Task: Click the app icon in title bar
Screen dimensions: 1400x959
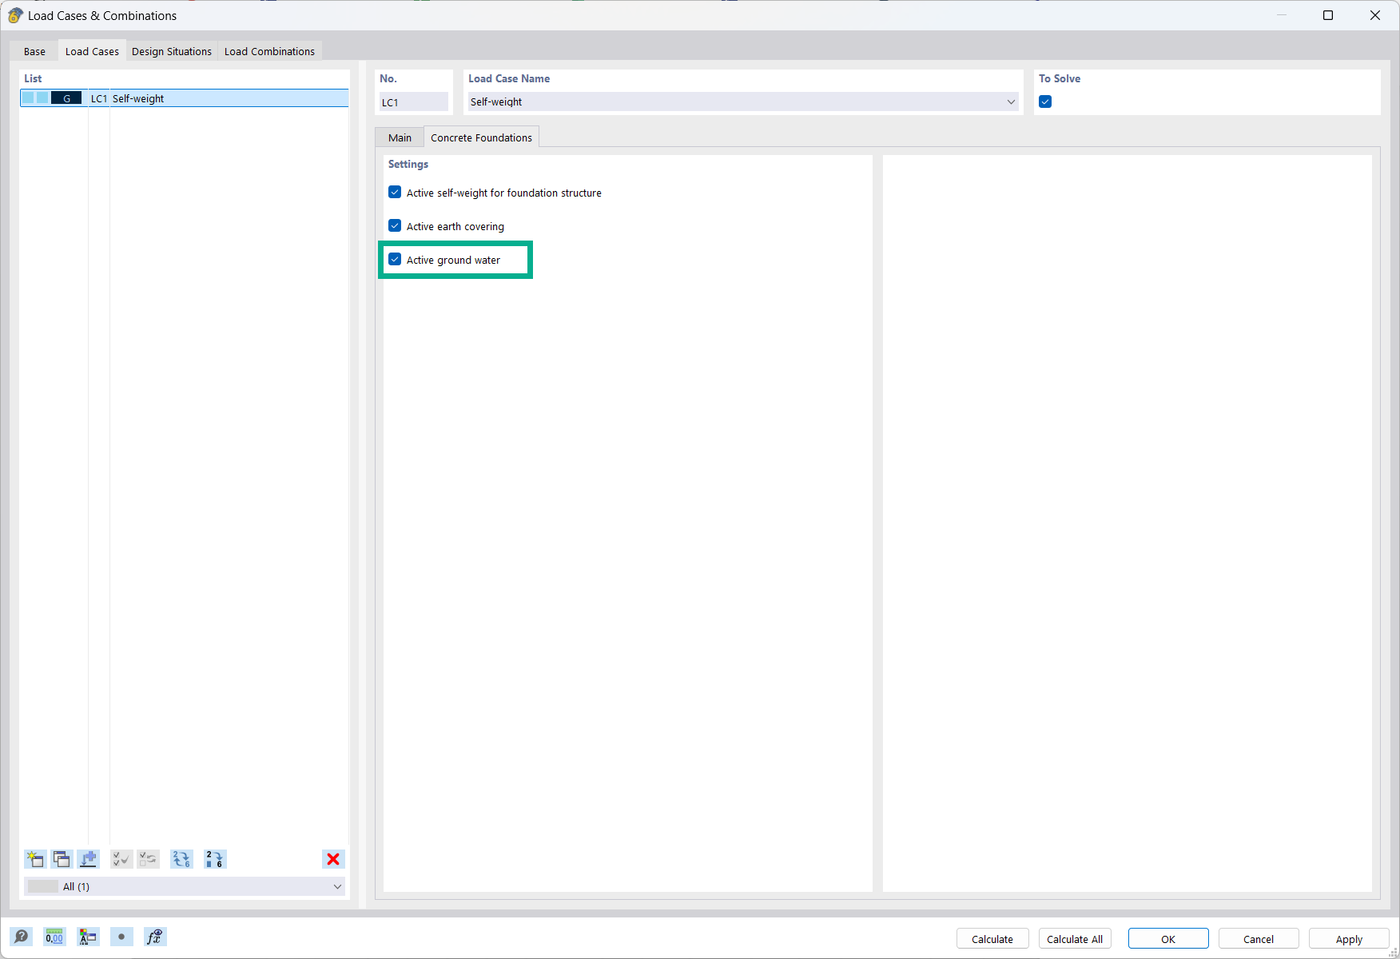Action: point(15,15)
